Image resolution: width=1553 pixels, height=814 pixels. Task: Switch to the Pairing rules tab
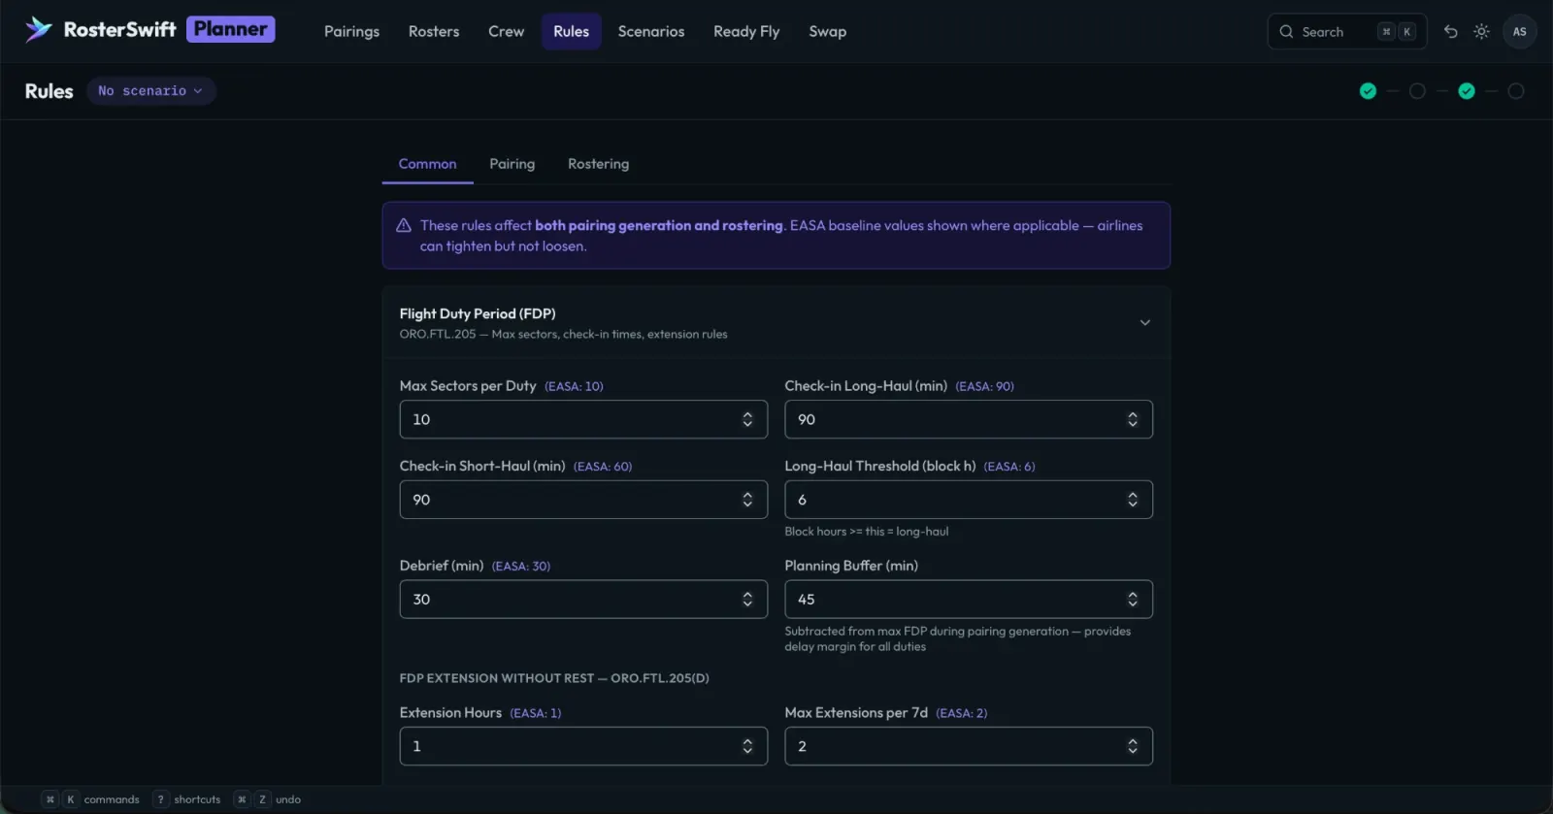click(x=512, y=164)
